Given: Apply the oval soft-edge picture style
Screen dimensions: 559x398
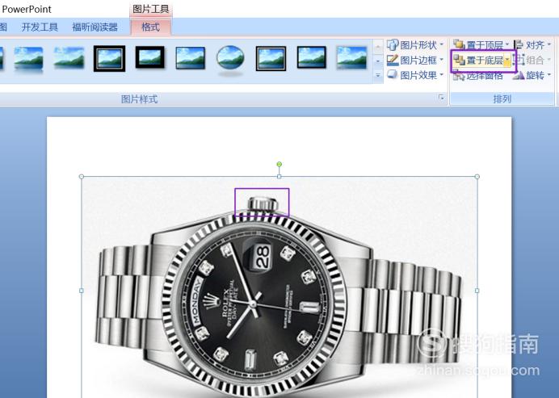Looking at the screenshot, I should pyautogui.click(x=230, y=57).
